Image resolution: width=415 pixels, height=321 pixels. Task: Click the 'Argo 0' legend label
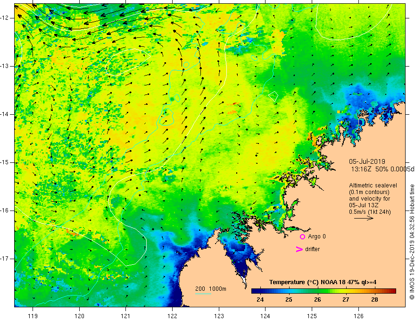pos(317,237)
